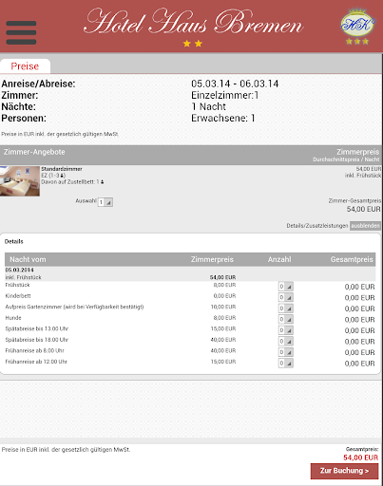
Task: Click the Hotel Haus Bremen title logo
Action: click(x=194, y=22)
